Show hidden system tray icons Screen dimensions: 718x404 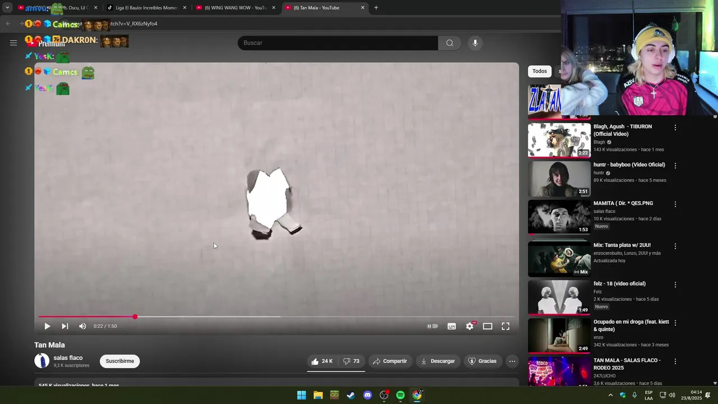pyautogui.click(x=610, y=395)
